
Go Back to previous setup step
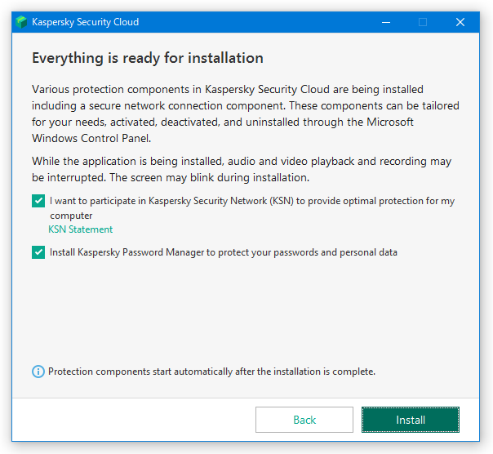click(304, 420)
